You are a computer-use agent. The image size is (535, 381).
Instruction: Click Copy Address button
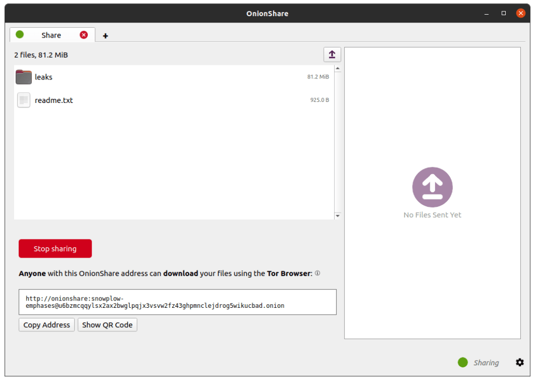pyautogui.click(x=47, y=325)
